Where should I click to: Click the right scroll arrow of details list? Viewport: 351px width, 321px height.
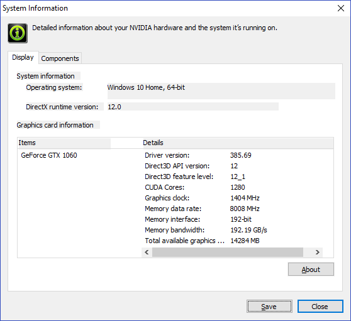pyautogui.click(x=318, y=253)
